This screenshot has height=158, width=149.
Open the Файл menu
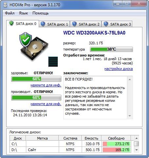click(x=10, y=13)
